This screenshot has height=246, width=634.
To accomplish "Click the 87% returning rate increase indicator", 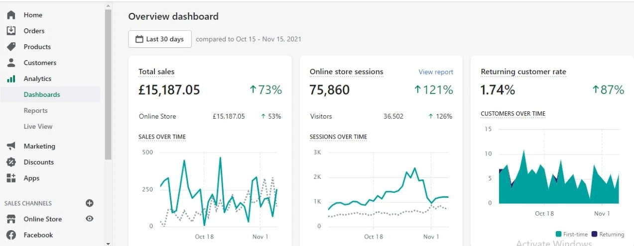I will pos(608,90).
